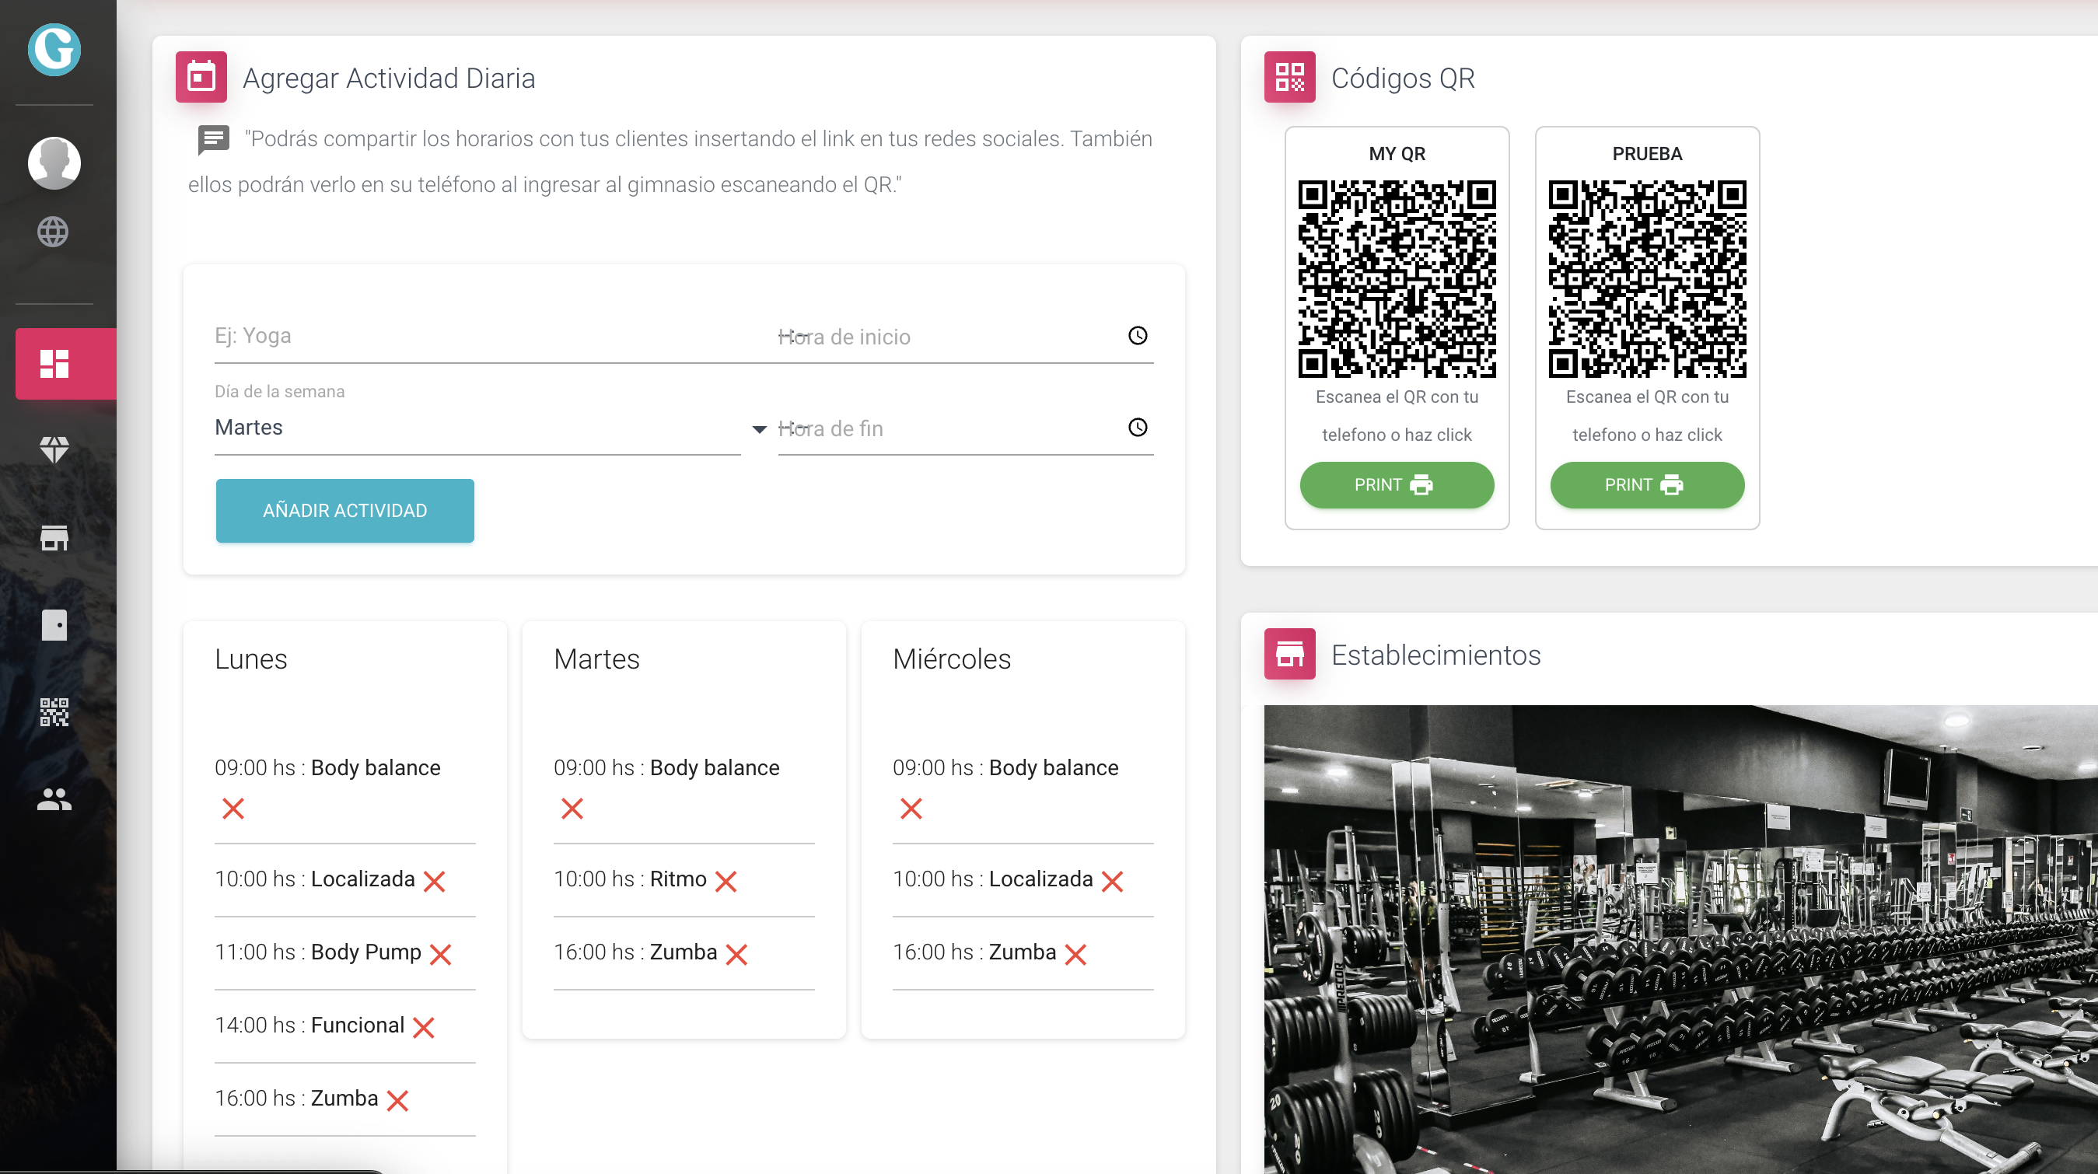
Task: Click the AÑADIR ACTIVIDAD button
Action: click(x=345, y=511)
